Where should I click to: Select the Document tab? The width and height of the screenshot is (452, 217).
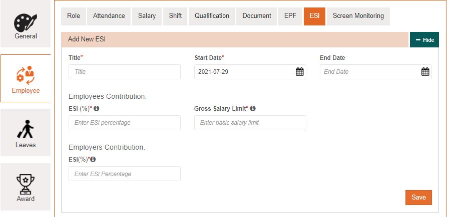pyautogui.click(x=257, y=16)
